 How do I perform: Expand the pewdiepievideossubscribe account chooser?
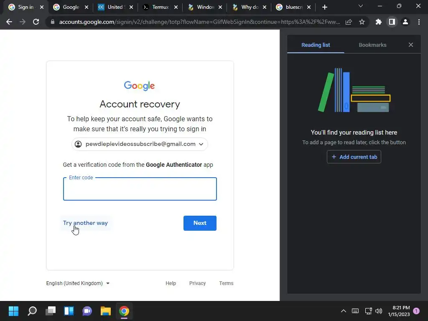140,144
